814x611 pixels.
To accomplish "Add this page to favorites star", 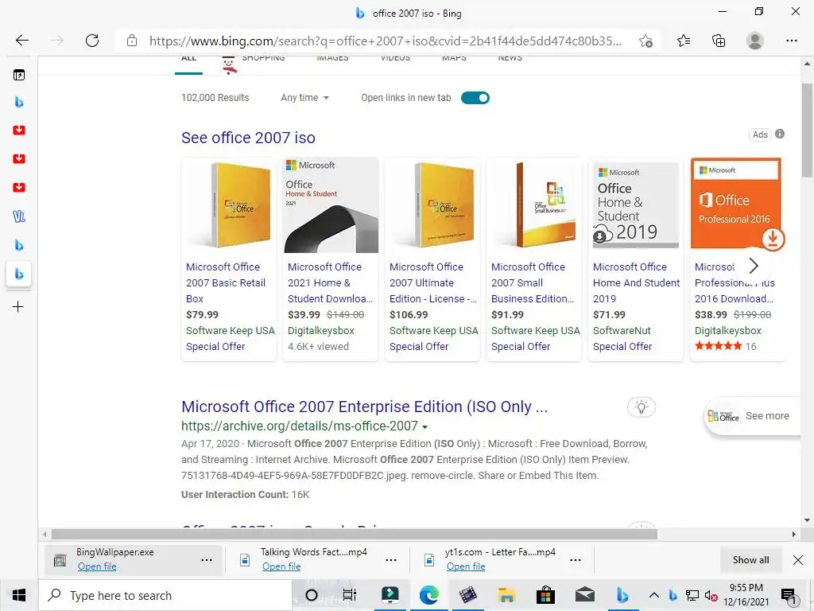I will (x=645, y=41).
